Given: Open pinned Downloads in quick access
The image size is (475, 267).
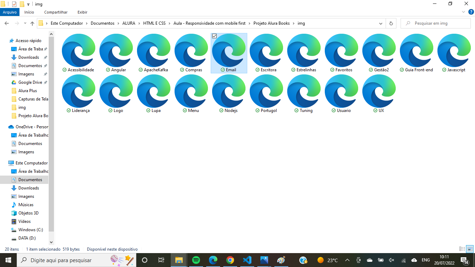Looking at the screenshot, I should (x=29, y=57).
